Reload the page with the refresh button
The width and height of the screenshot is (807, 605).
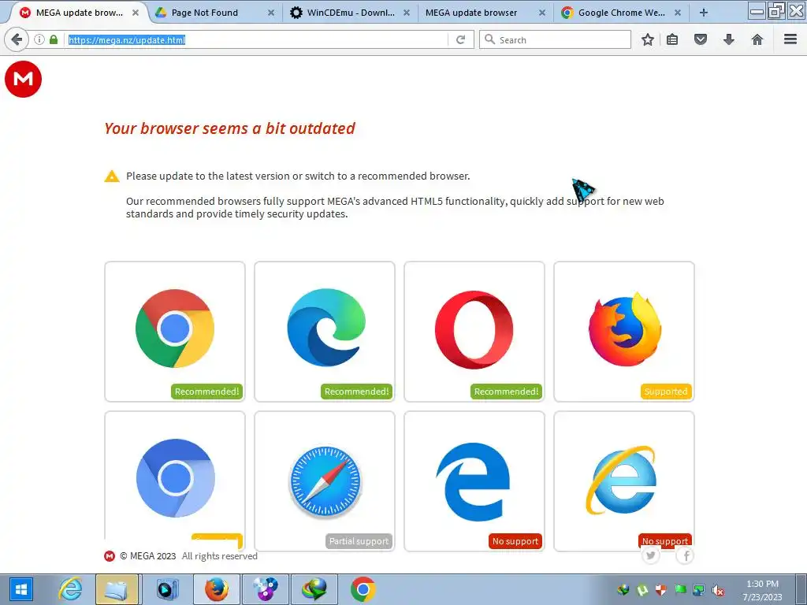click(x=460, y=39)
